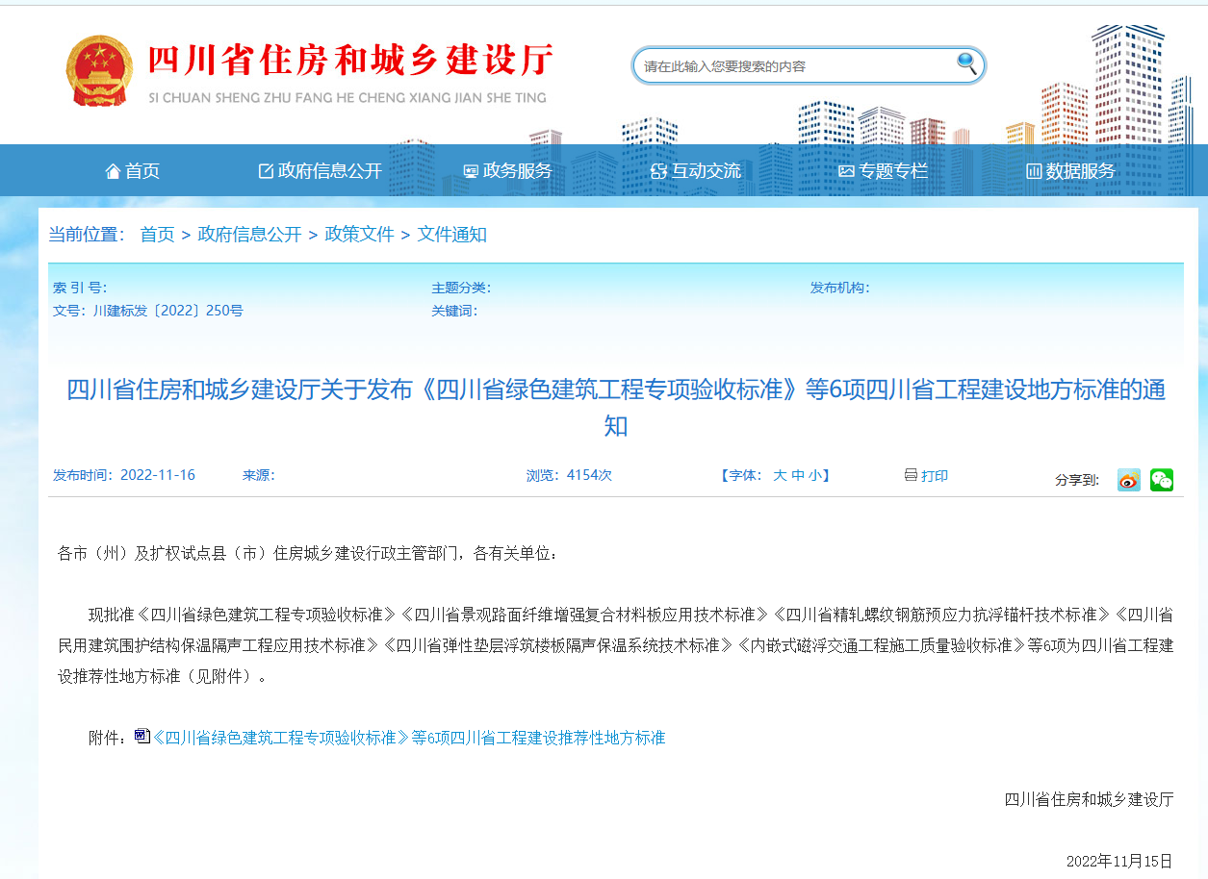The width and height of the screenshot is (1208, 879).
Task: Click the speech bubble icon beside 互动交流
Action: pyautogui.click(x=658, y=169)
